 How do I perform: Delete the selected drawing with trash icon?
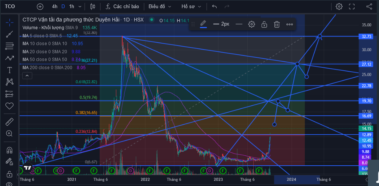pos(277,24)
